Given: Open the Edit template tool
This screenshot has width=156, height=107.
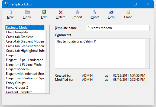Looking at the screenshot, I should pos(44,12).
